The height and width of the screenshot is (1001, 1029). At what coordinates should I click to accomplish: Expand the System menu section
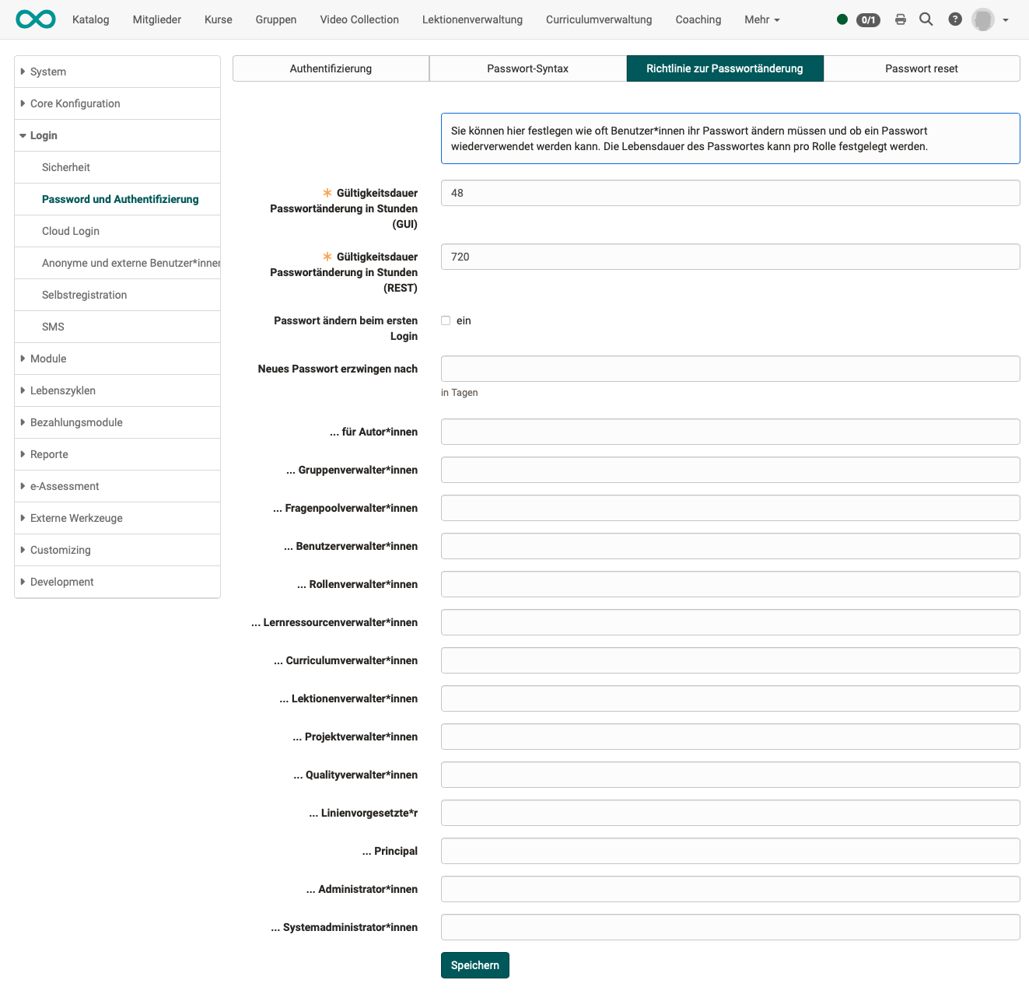point(117,72)
